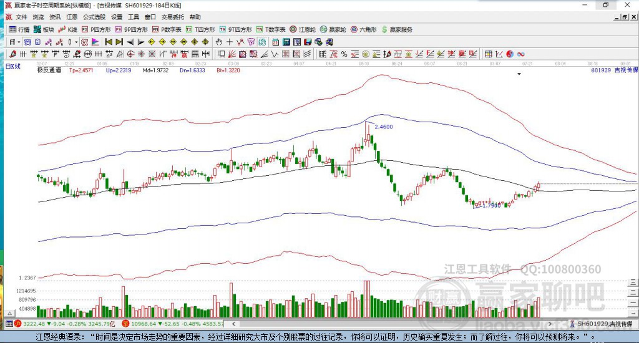Open the 资讯 menu
This screenshot has height=343, width=639.
click(55, 17)
